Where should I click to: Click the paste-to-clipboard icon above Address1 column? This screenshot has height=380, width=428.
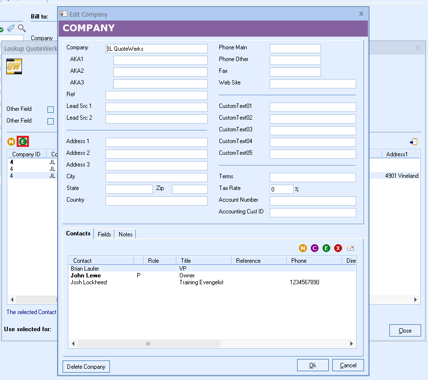413,141
